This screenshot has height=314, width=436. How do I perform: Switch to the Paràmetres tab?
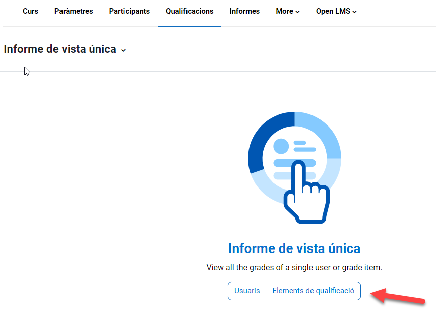tap(74, 11)
